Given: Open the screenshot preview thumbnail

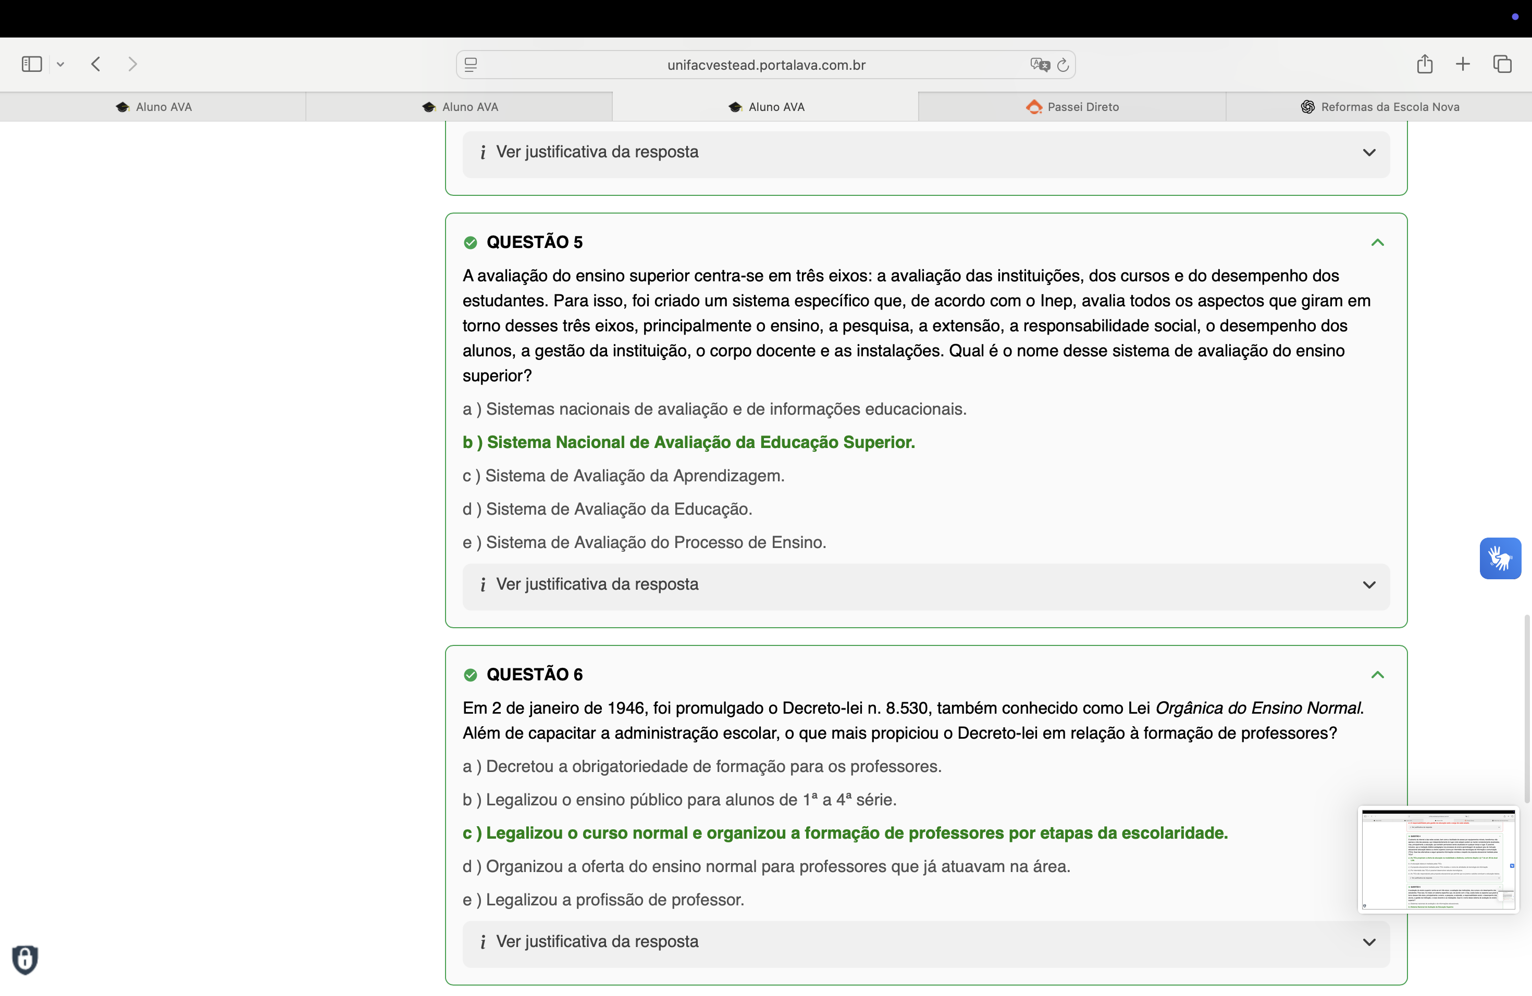Looking at the screenshot, I should click(x=1438, y=860).
